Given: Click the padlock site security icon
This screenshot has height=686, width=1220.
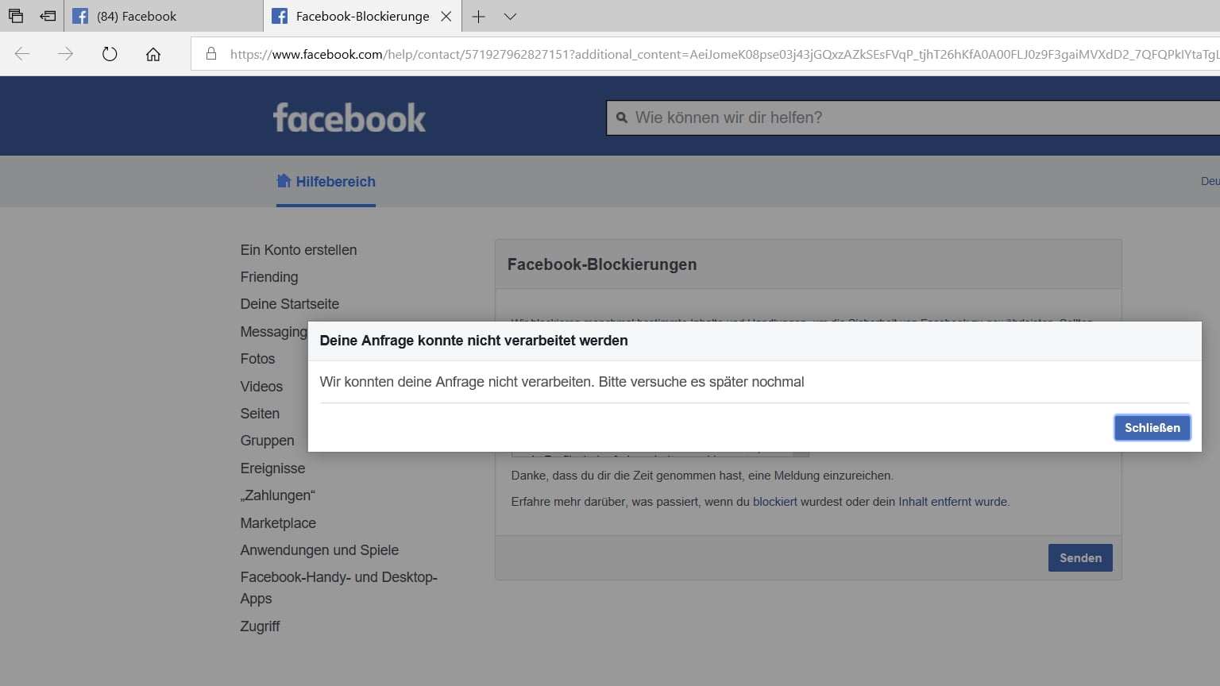Looking at the screenshot, I should point(211,54).
